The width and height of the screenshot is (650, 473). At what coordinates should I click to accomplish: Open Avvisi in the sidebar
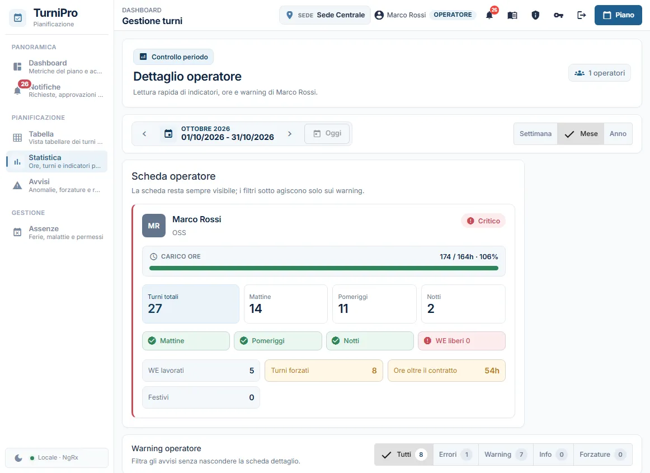pos(57,185)
